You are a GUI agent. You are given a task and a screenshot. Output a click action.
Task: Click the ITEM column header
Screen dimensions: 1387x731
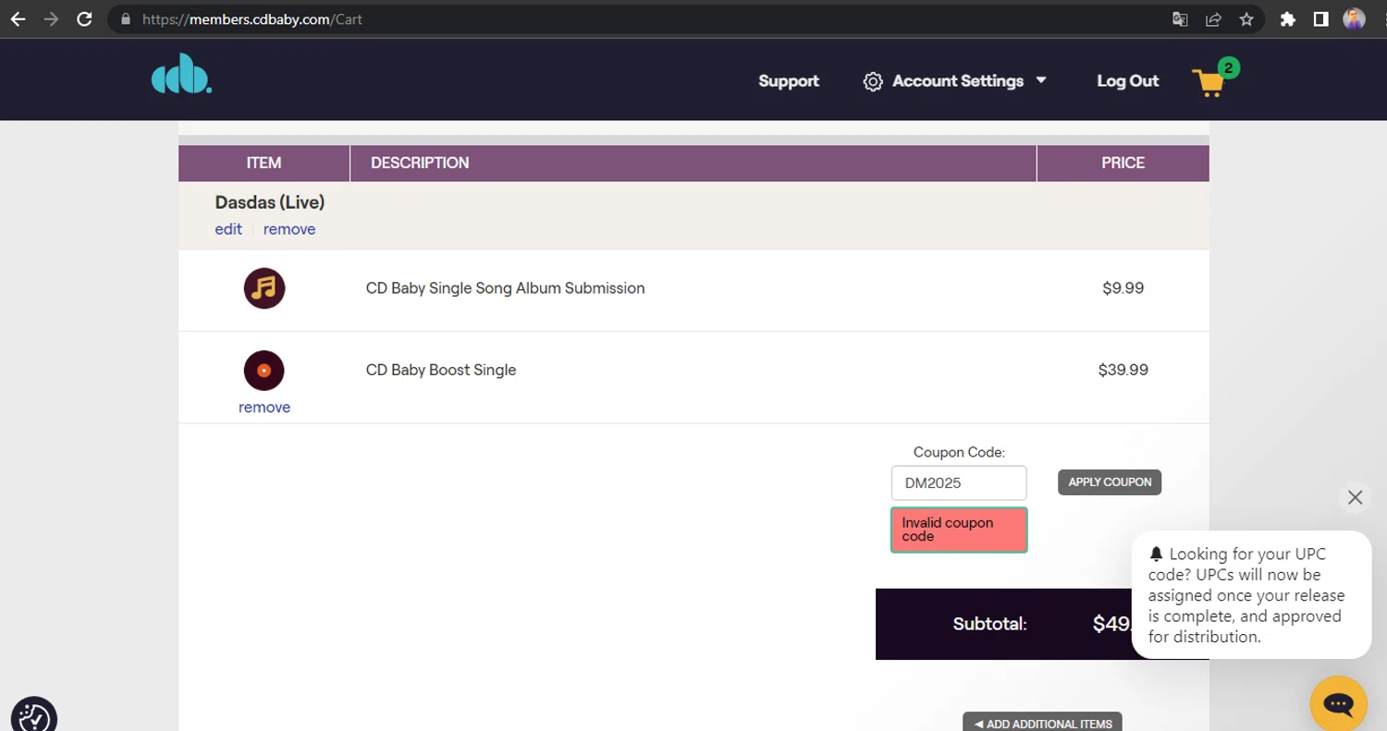coord(264,163)
